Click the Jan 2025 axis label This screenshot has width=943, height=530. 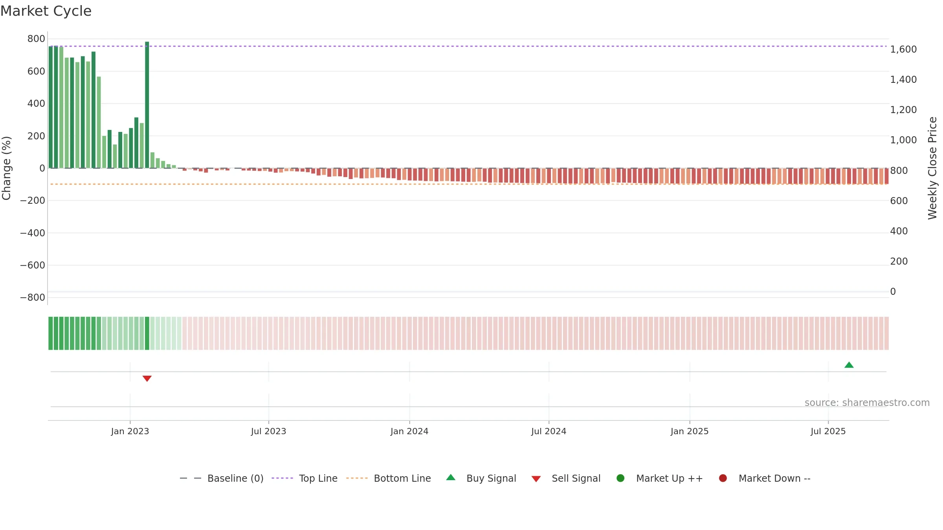690,431
